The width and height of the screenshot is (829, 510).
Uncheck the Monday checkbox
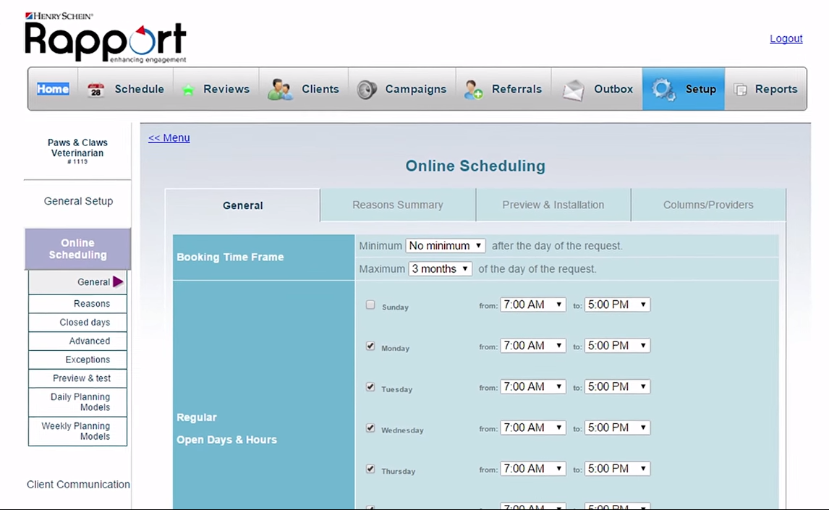[x=370, y=347]
